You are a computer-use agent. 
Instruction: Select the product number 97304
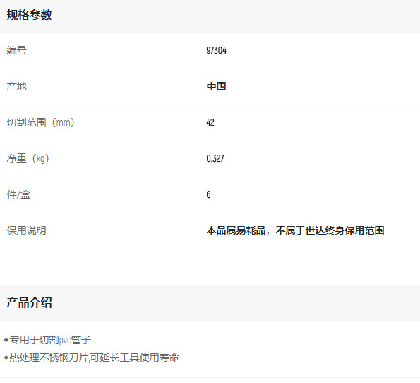click(x=217, y=50)
